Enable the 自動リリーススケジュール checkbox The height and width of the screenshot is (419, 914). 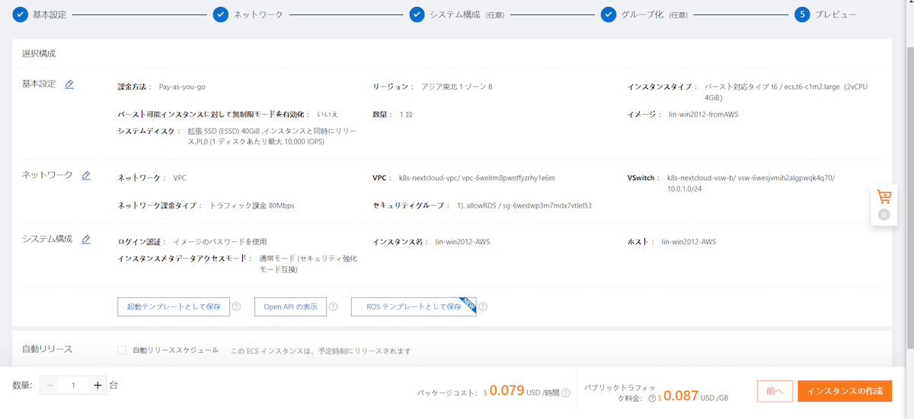(122, 351)
